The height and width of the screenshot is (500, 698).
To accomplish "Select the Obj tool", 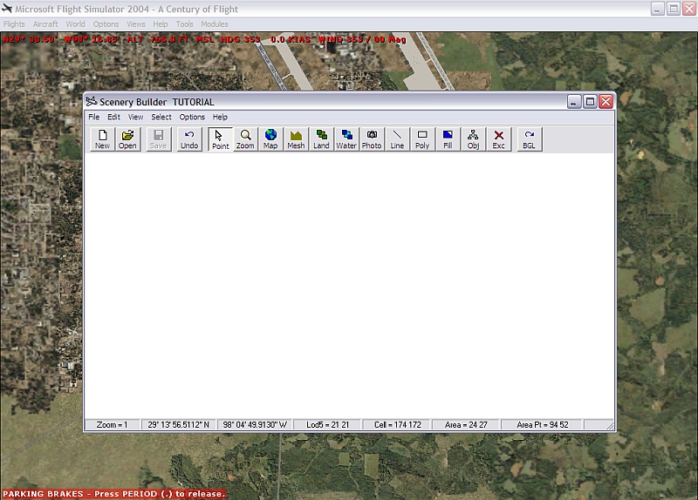I will (x=473, y=139).
